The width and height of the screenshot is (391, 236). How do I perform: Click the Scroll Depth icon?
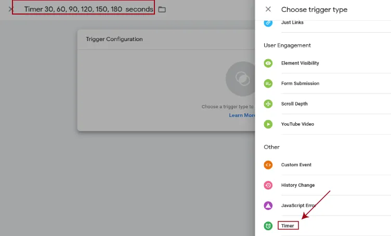coord(268,104)
